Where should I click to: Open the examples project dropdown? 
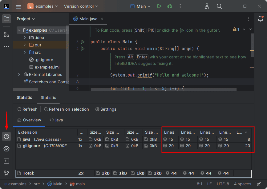pos(43,6)
